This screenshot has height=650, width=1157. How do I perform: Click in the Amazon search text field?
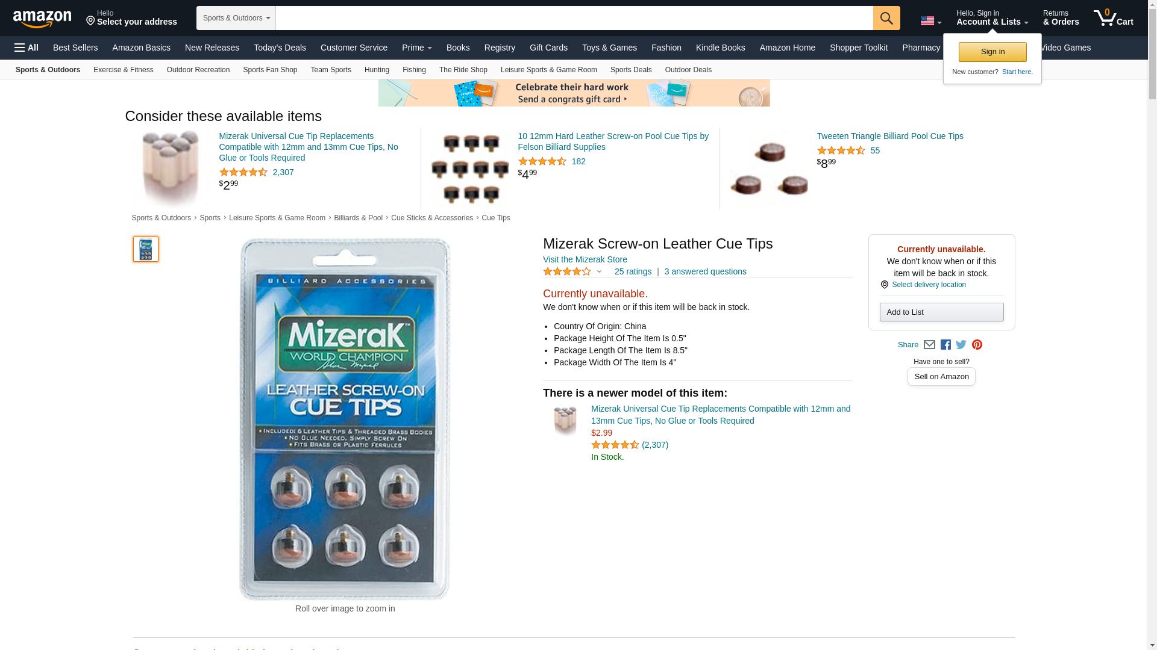coord(574,18)
